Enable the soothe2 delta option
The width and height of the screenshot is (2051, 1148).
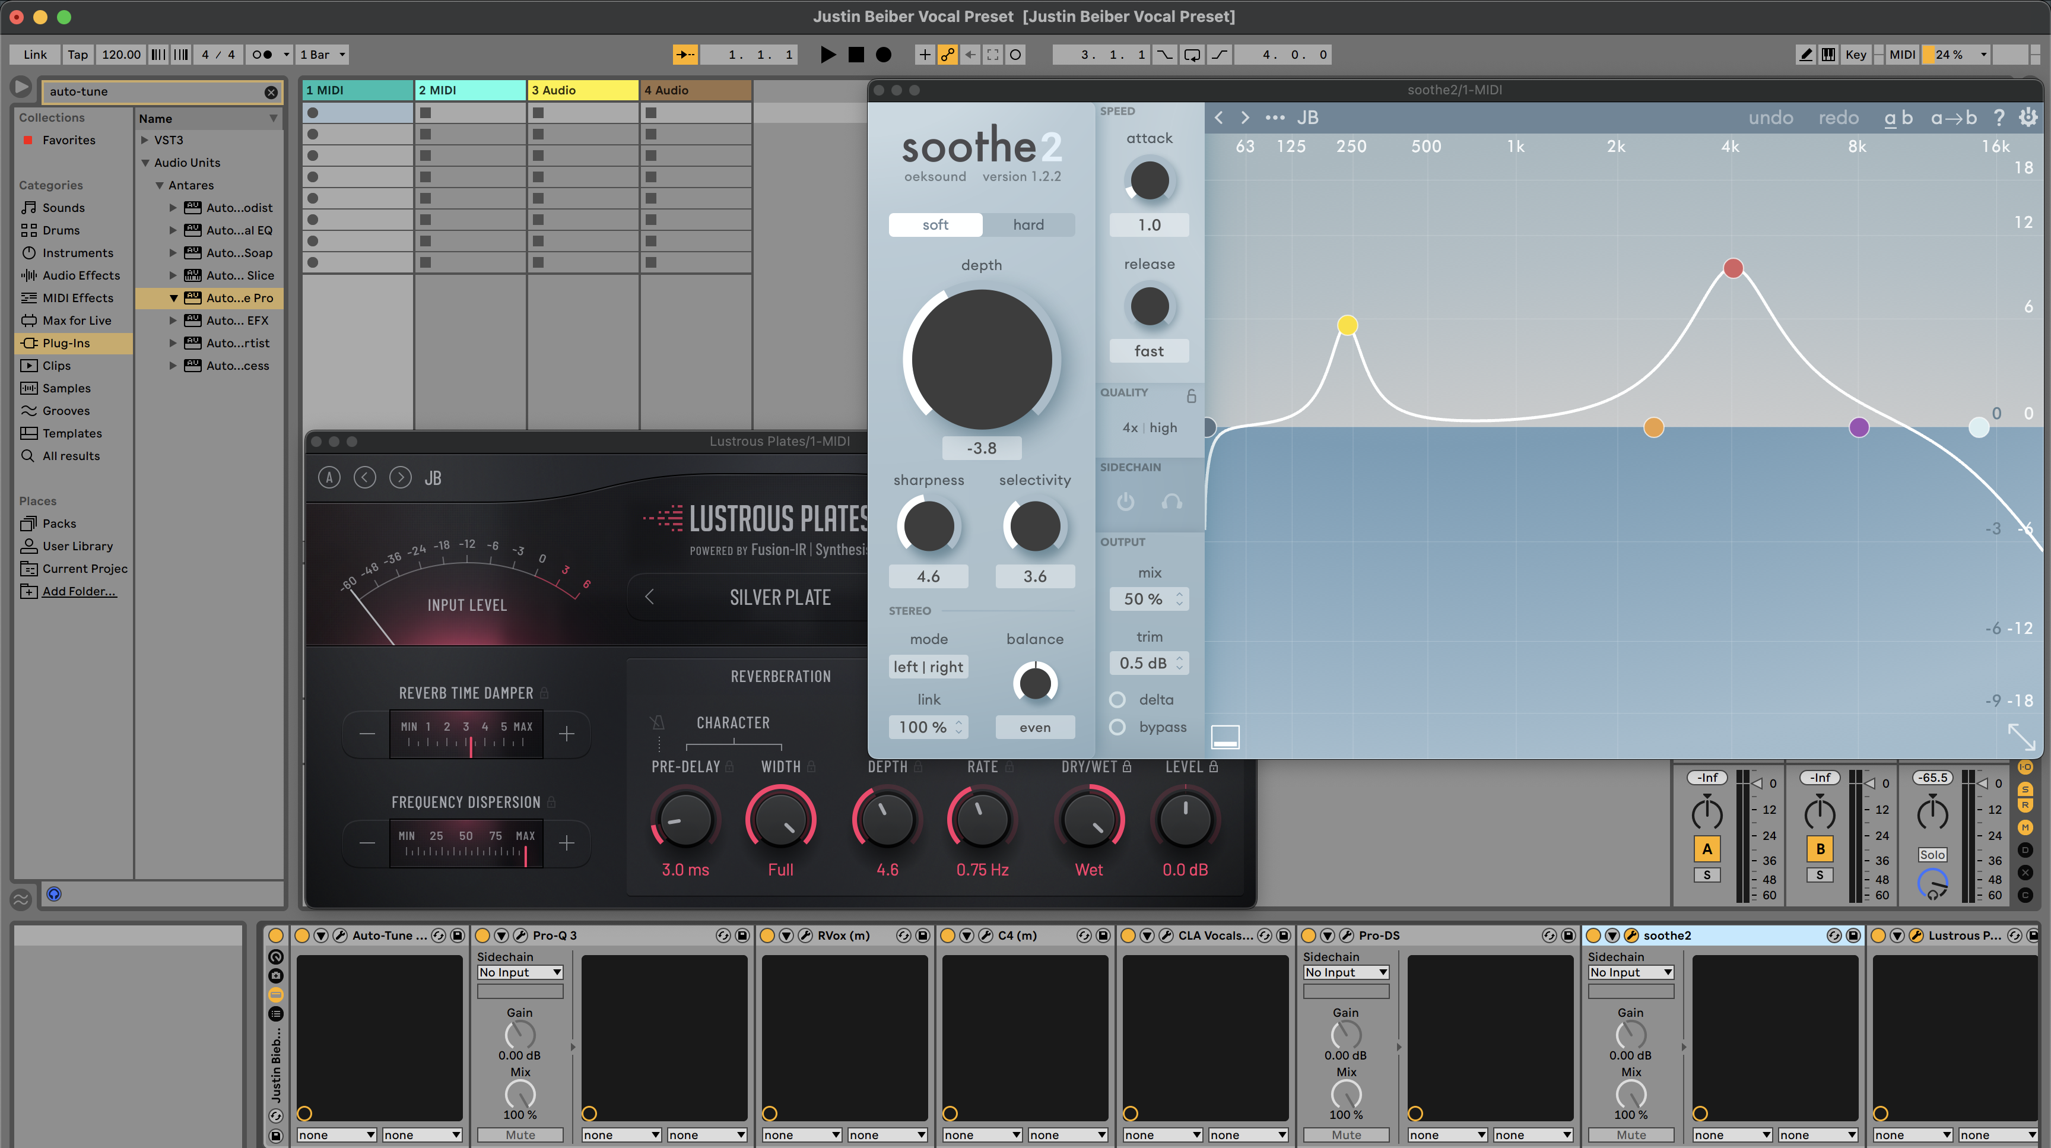coord(1118,700)
